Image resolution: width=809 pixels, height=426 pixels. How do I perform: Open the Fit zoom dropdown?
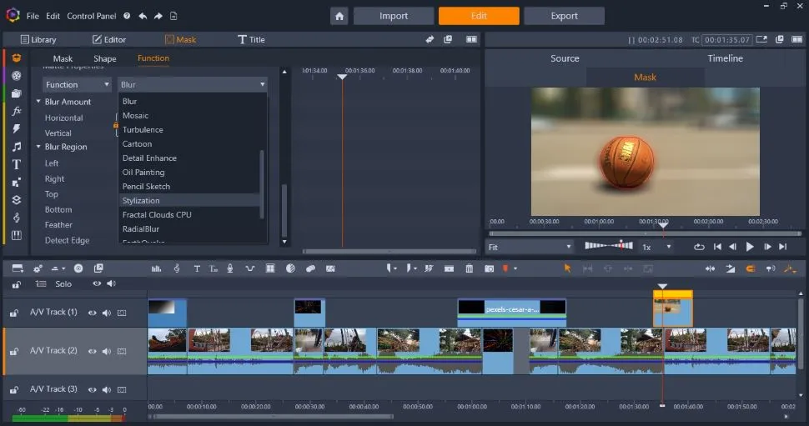530,247
